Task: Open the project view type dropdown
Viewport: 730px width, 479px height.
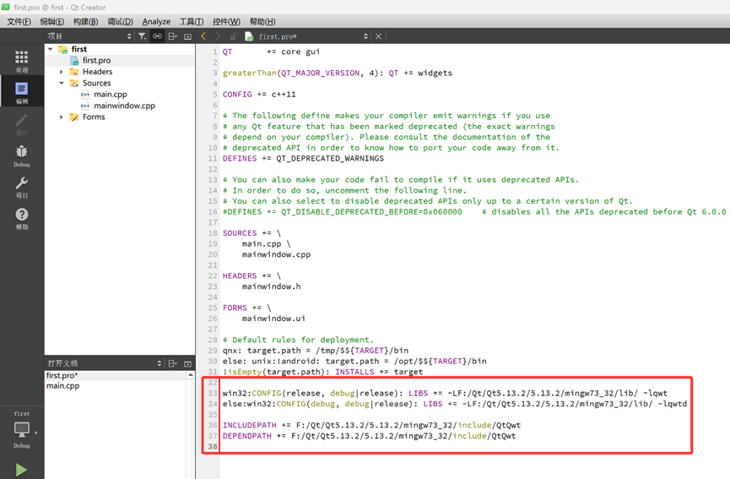Action: point(129,36)
